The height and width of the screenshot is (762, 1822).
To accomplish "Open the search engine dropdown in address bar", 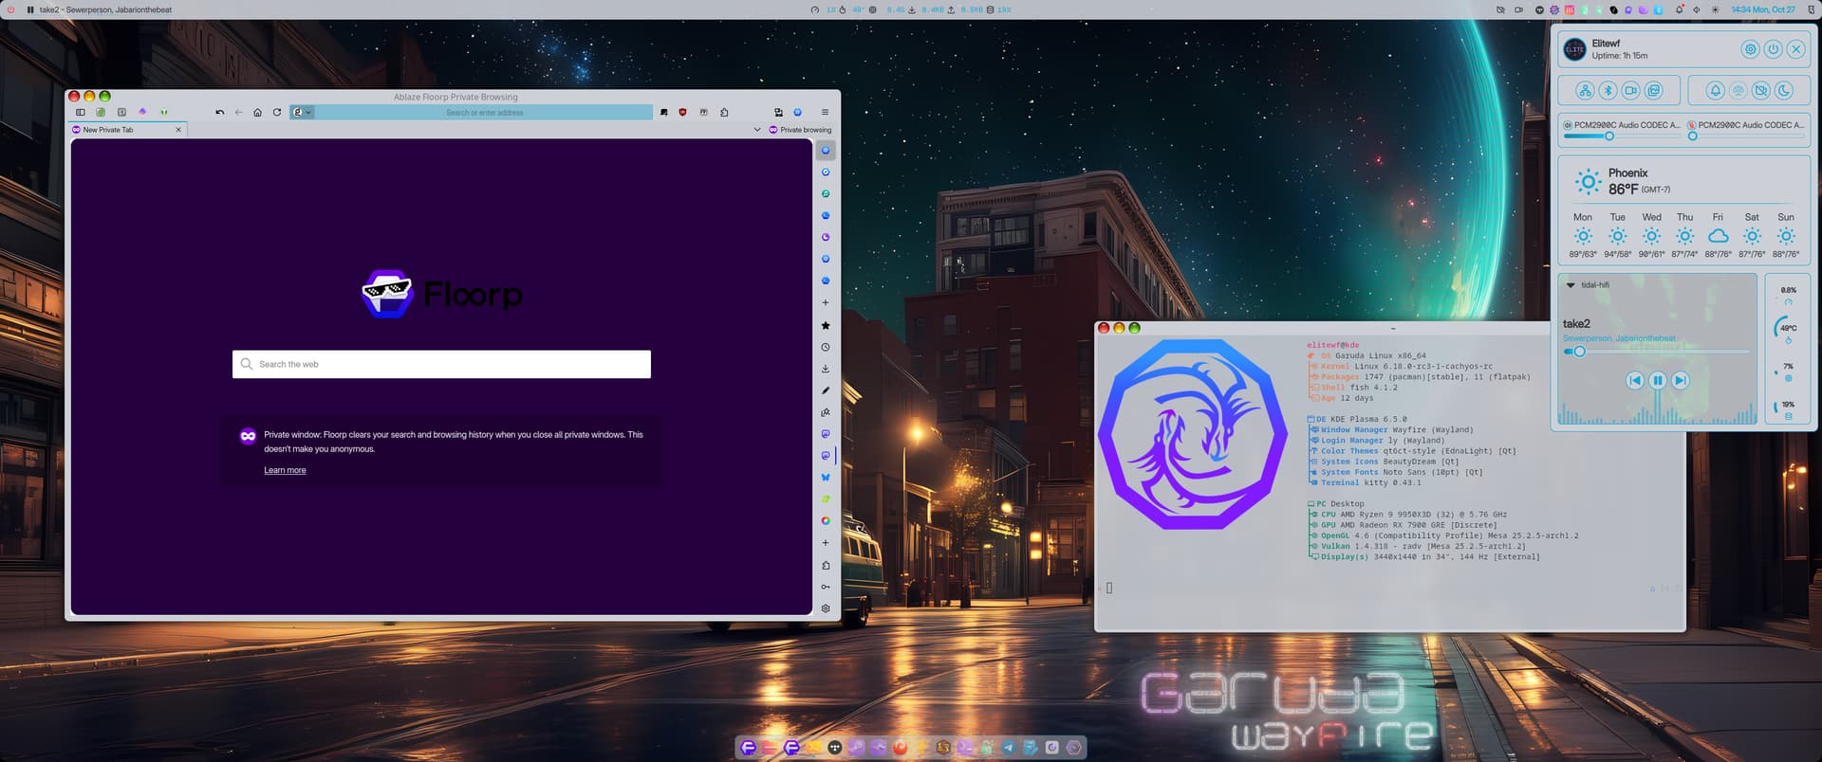I will [x=302, y=113].
